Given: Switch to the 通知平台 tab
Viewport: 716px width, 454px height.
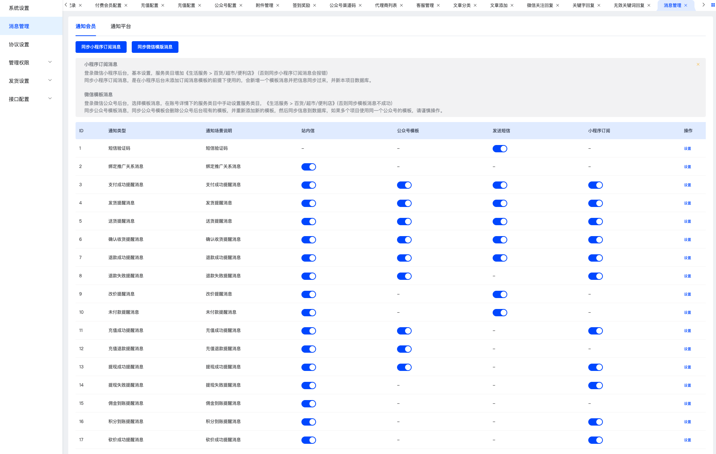Looking at the screenshot, I should coord(121,26).
